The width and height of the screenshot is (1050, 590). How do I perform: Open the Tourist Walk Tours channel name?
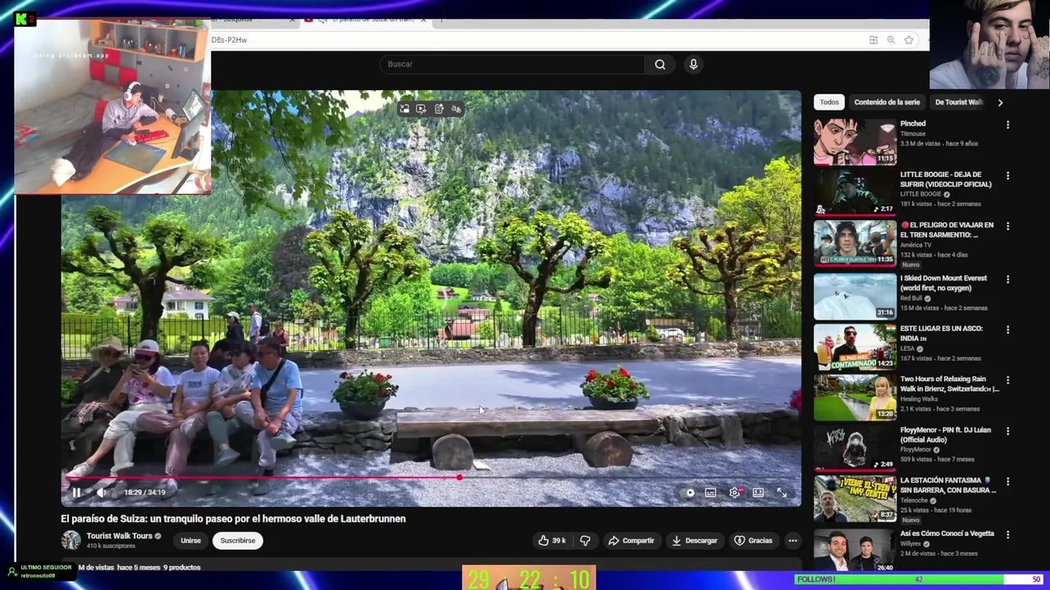120,536
